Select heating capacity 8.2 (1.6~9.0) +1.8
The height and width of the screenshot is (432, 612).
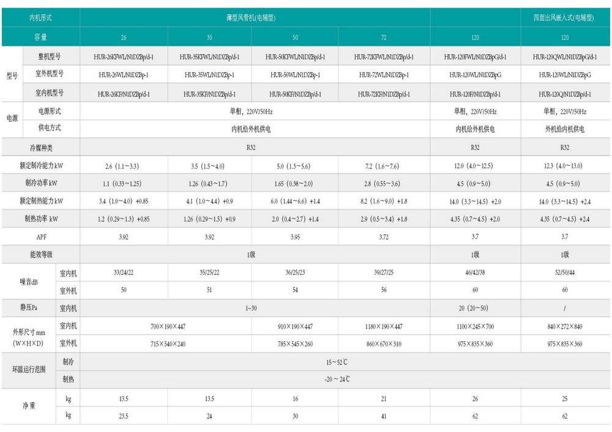coord(384,201)
